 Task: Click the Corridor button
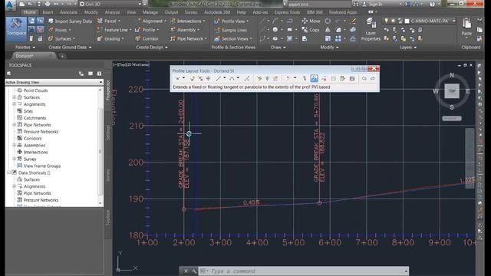(147, 39)
